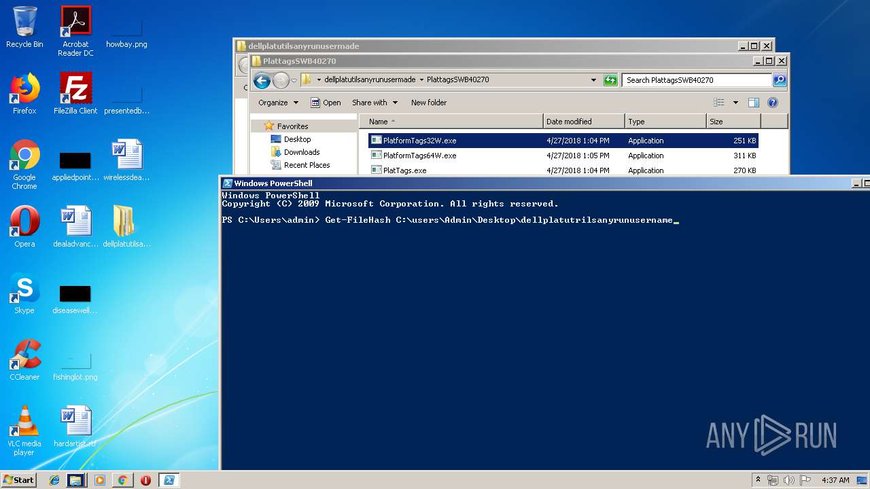Open Downloads in the navigation pane
Image resolution: width=870 pixels, height=489 pixels.
[x=302, y=152]
